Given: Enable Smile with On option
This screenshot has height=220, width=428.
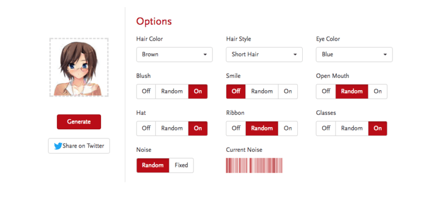Looking at the screenshot, I should tap(288, 91).
